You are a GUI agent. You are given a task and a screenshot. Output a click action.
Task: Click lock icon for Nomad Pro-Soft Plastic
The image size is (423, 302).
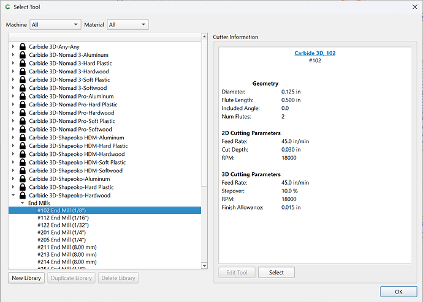coord(23,121)
